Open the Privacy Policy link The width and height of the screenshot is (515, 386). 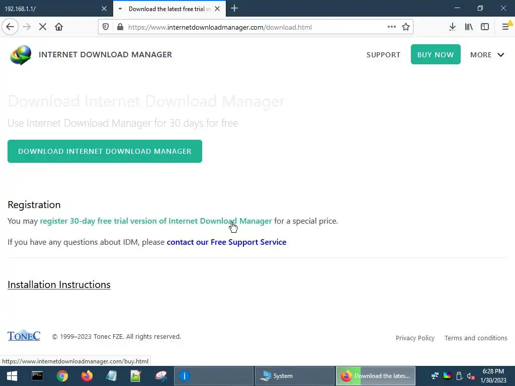(x=415, y=338)
